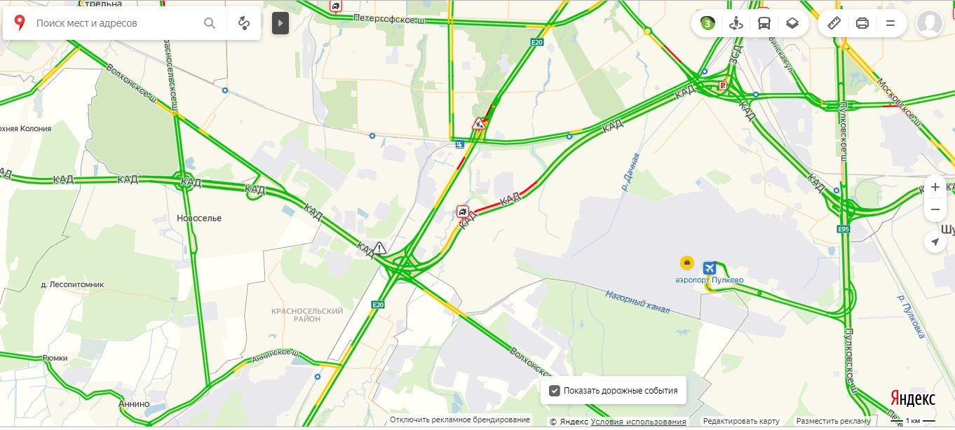Open the map layers selector

792,23
